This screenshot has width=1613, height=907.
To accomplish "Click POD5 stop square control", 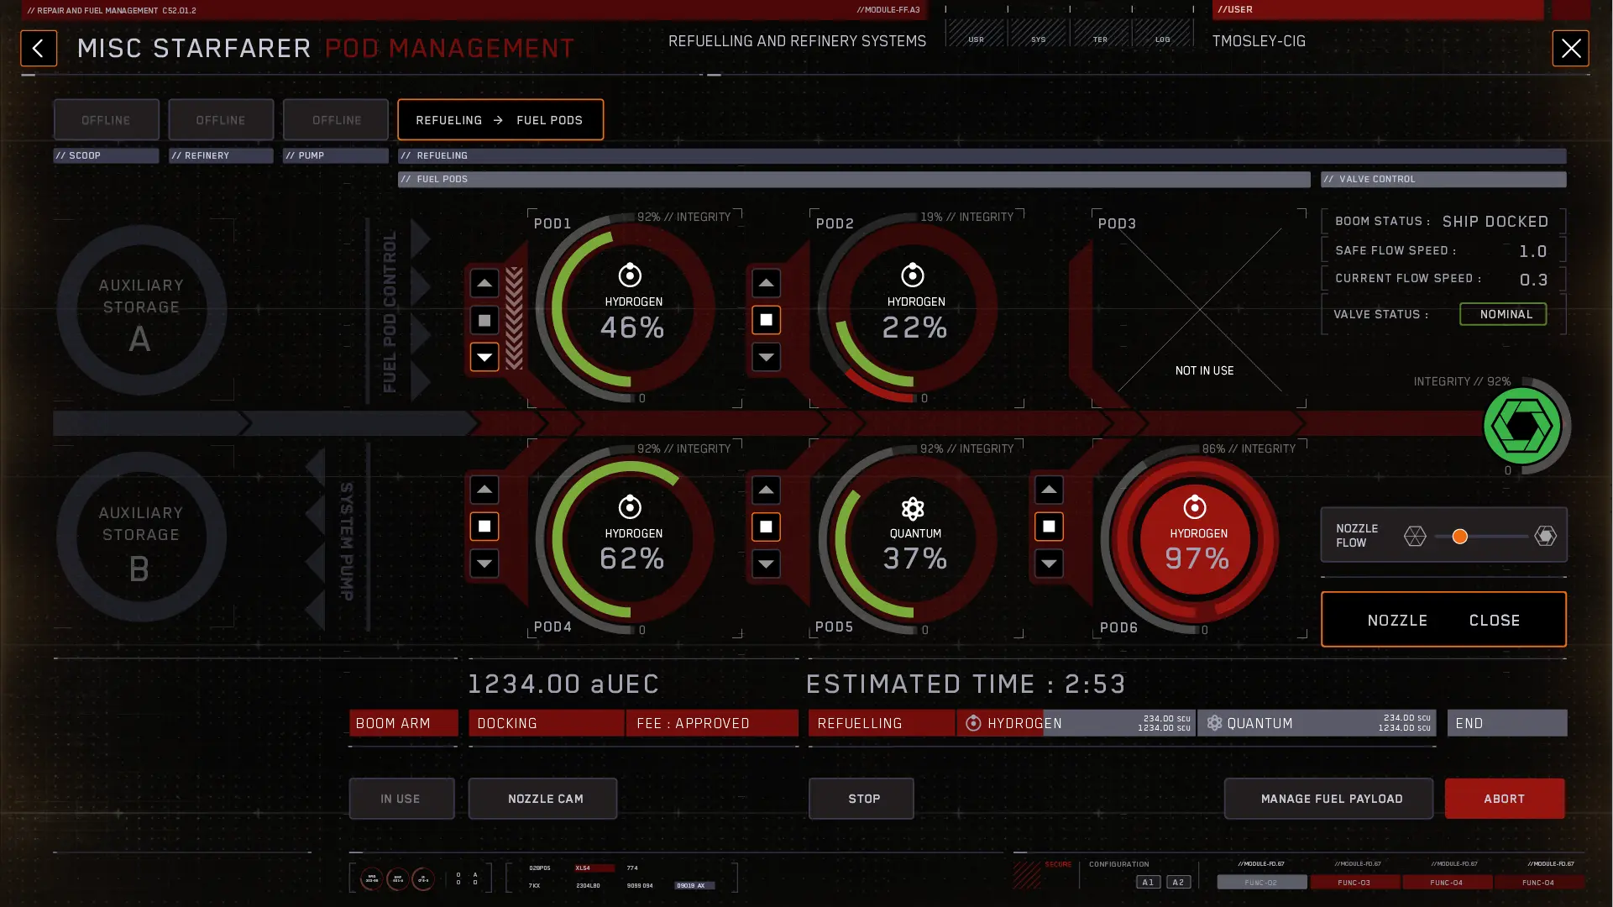I will pos(766,527).
